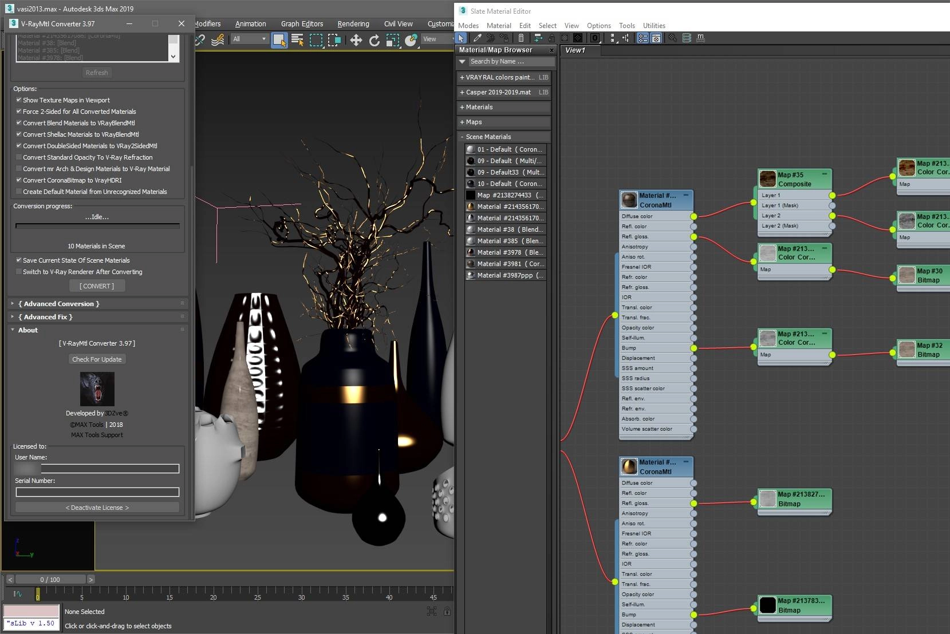Enable Switch to V-Ray Renderer After Converting

[x=19, y=271]
